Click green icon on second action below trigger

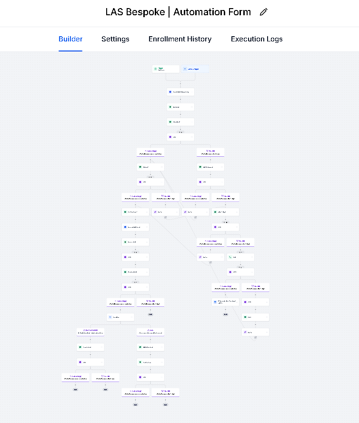170,107
